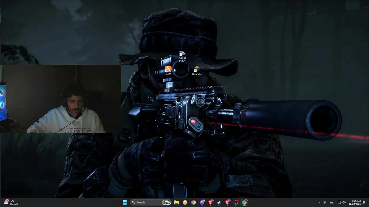Image resolution: width=369 pixels, height=207 pixels.
Task: Open the Call of Duty desktop shortcut
Action: [182, 56]
